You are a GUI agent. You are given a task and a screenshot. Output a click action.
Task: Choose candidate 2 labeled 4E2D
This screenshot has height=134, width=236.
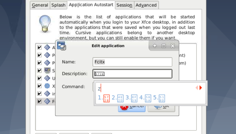tap(118, 98)
